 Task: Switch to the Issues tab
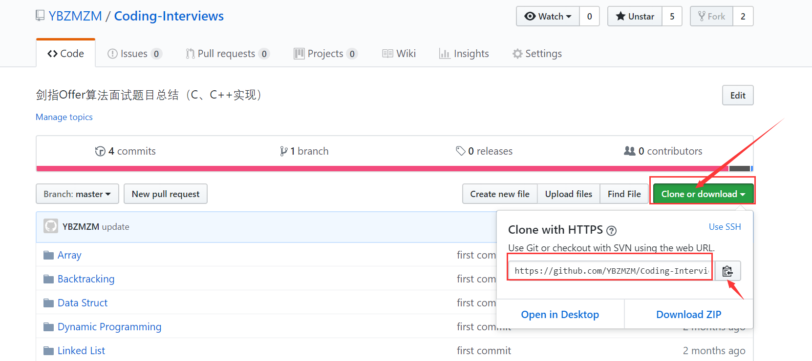134,54
